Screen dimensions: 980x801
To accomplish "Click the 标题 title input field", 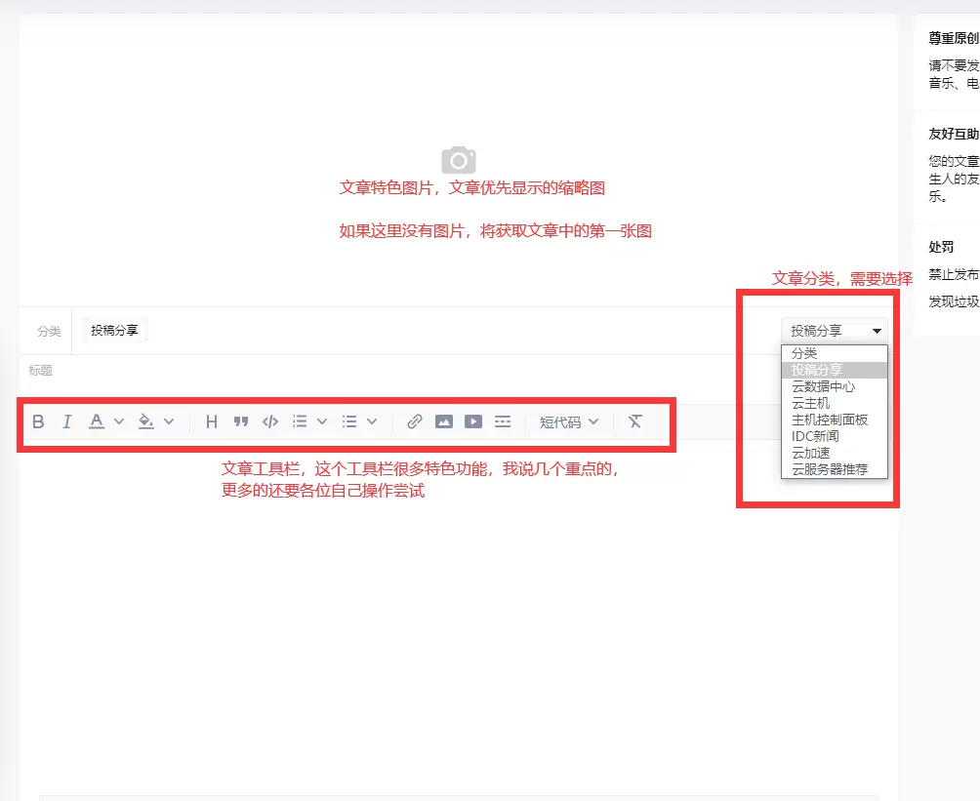I will 98,371.
